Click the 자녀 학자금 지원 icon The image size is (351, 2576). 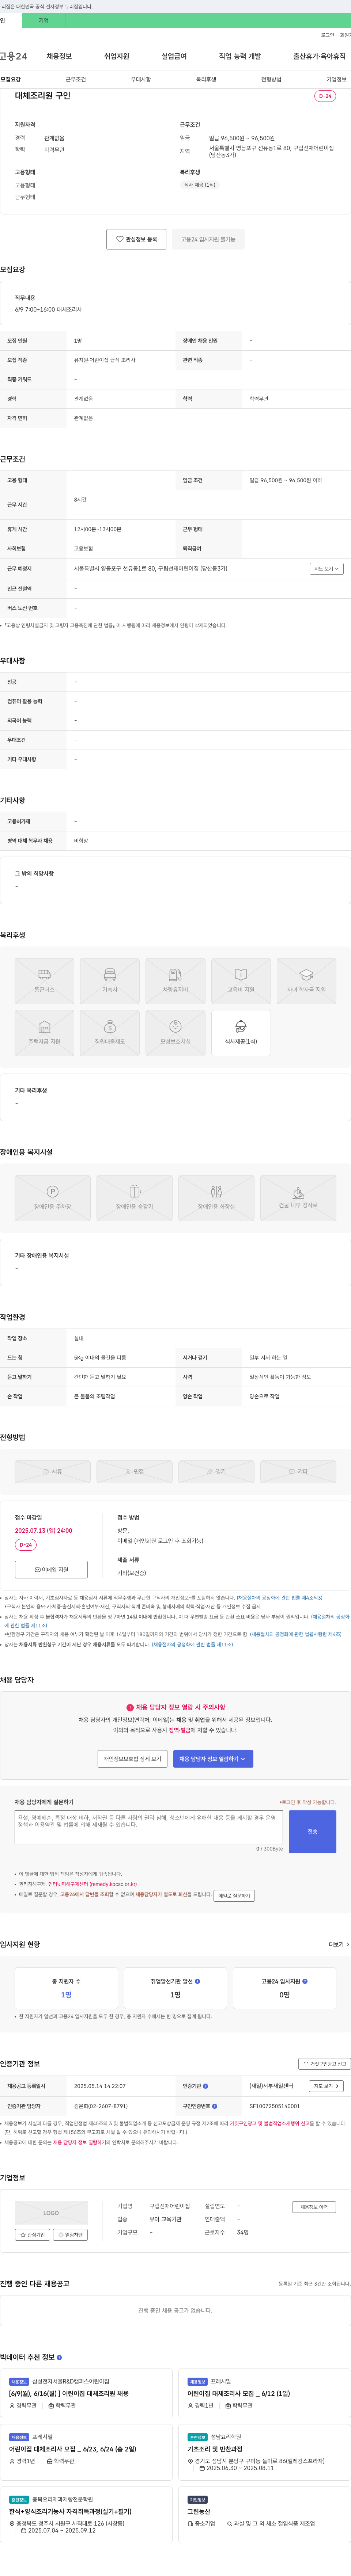tap(306, 981)
